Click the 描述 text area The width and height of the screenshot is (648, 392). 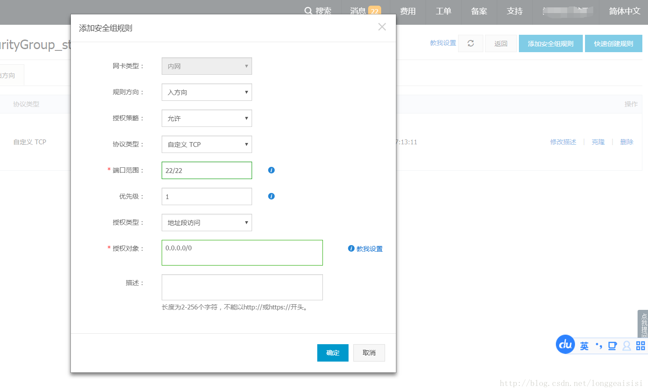point(242,287)
